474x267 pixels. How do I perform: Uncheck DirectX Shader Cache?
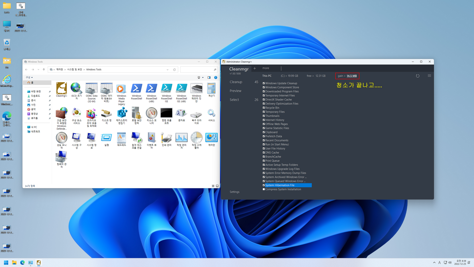click(264, 100)
